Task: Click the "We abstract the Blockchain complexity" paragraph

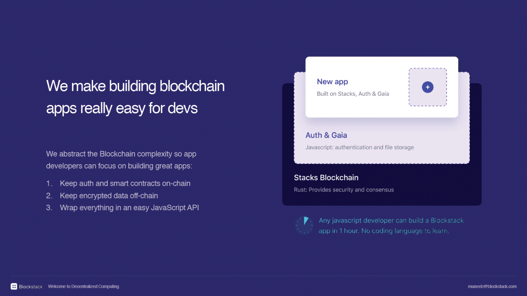Action: [x=121, y=160]
